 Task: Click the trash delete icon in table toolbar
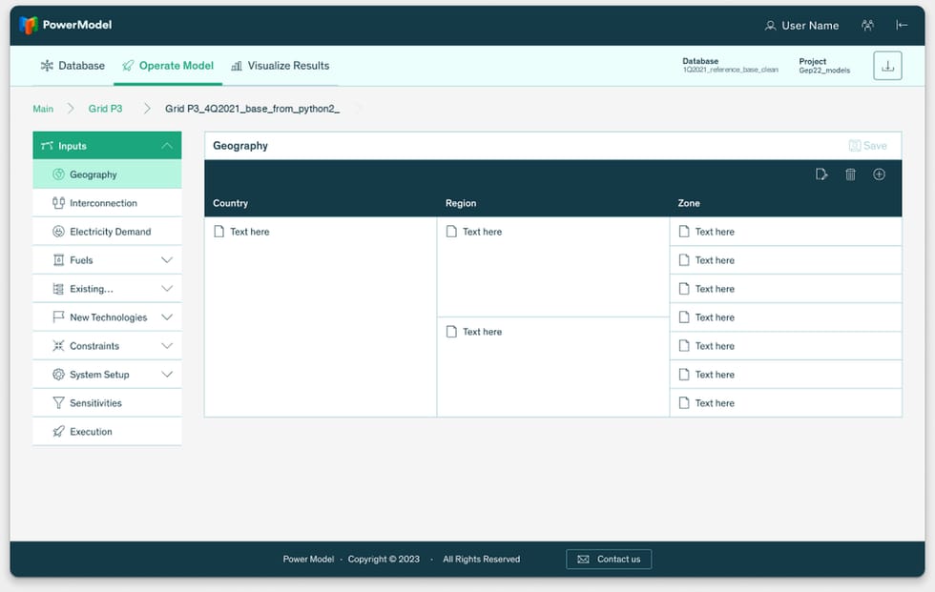click(850, 174)
